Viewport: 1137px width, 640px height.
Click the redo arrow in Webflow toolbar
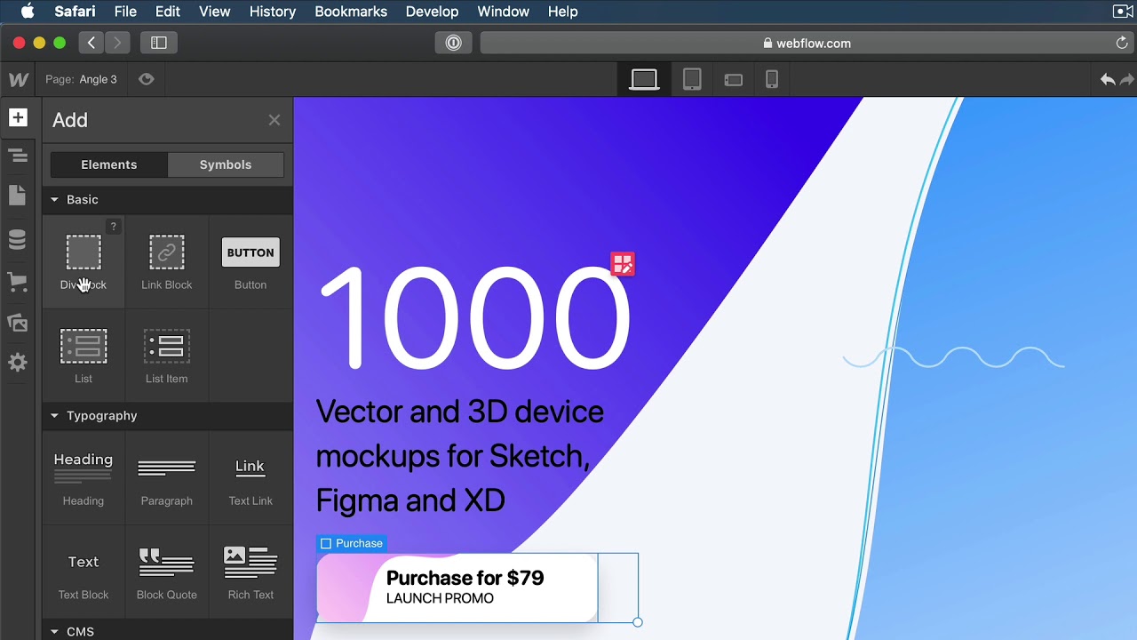pyautogui.click(x=1127, y=79)
